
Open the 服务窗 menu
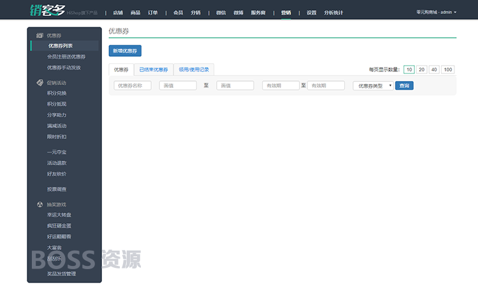coord(258,13)
